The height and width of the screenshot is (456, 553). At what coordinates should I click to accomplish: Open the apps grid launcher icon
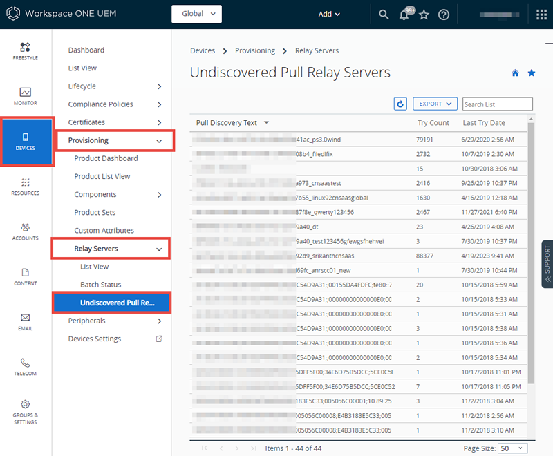click(541, 15)
